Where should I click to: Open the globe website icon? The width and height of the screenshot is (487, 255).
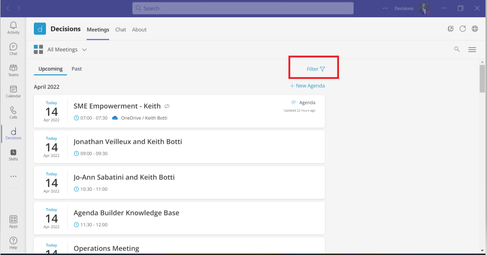point(474,29)
